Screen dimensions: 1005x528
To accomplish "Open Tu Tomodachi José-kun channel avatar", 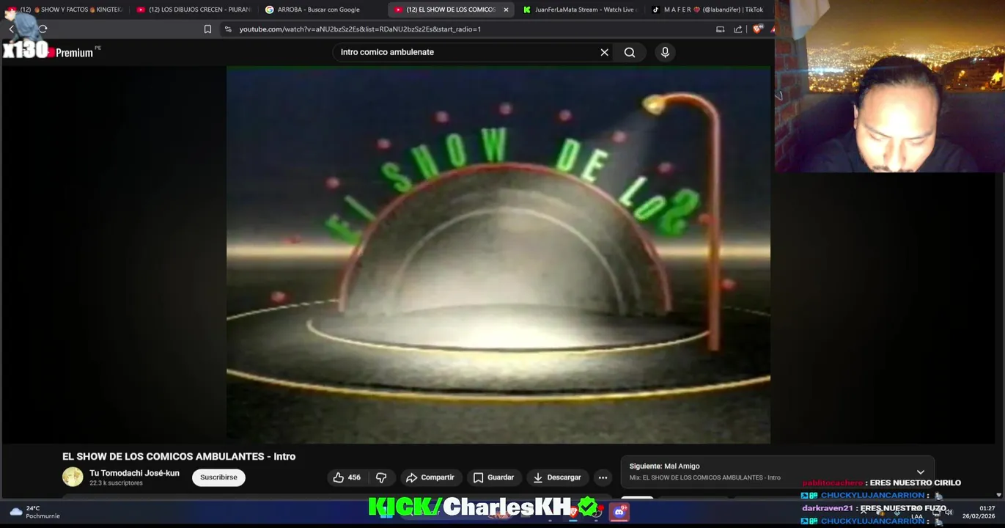I will click(73, 477).
